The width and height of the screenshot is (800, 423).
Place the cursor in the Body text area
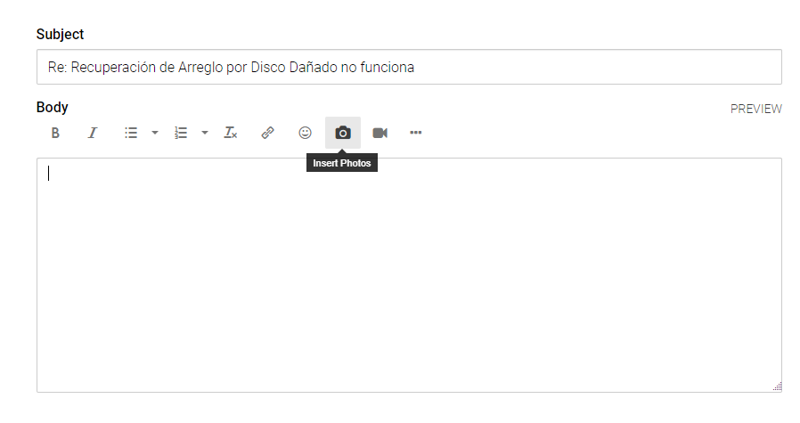point(409,275)
